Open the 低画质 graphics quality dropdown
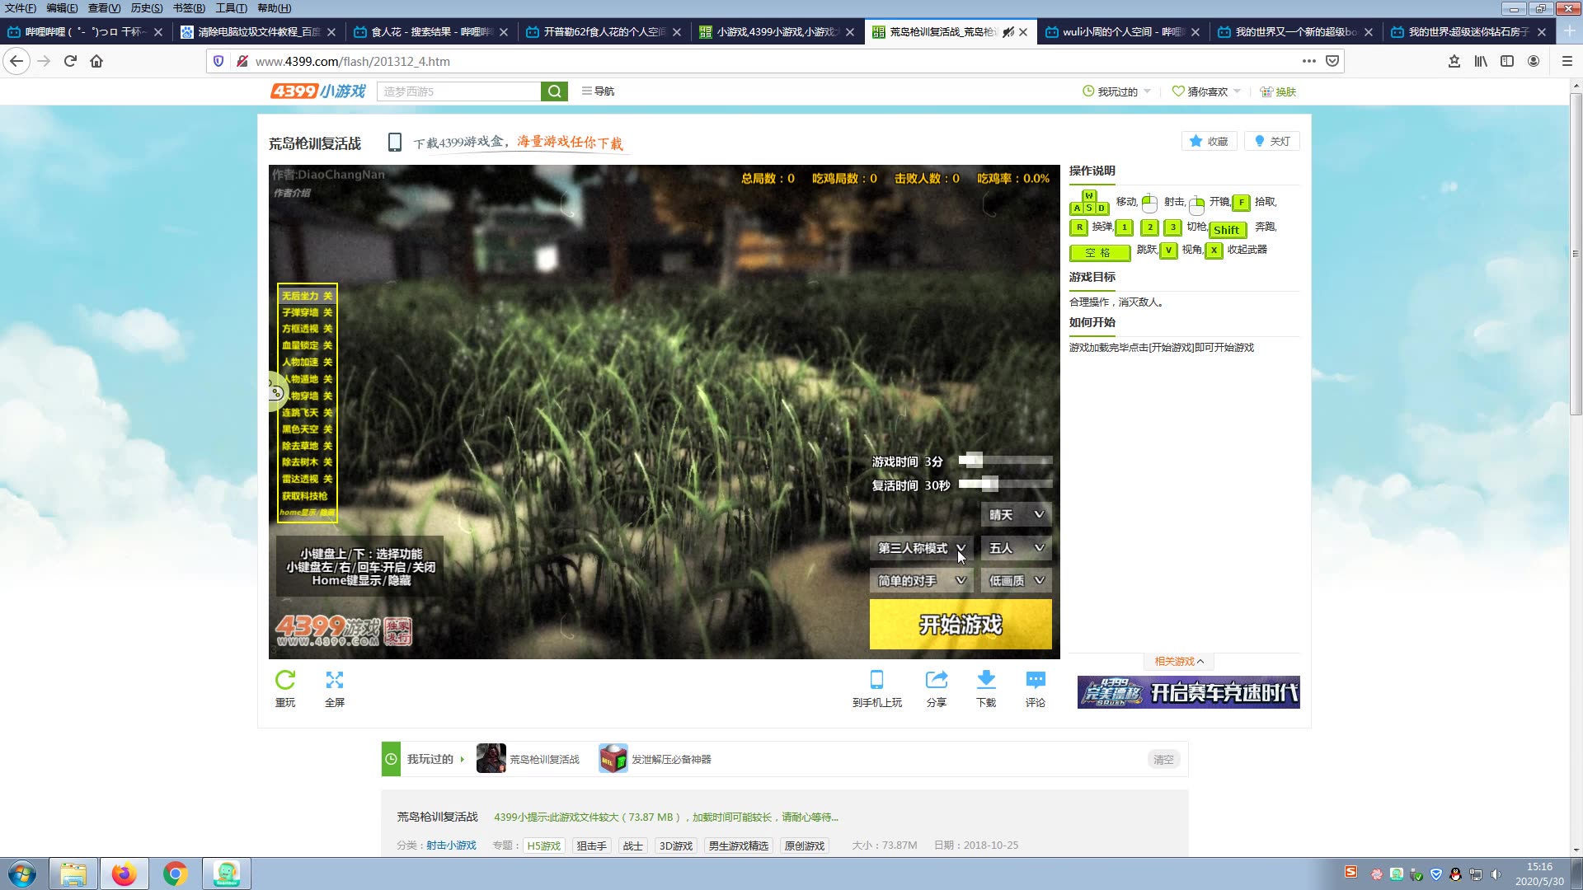1583x890 pixels. 1016,581
